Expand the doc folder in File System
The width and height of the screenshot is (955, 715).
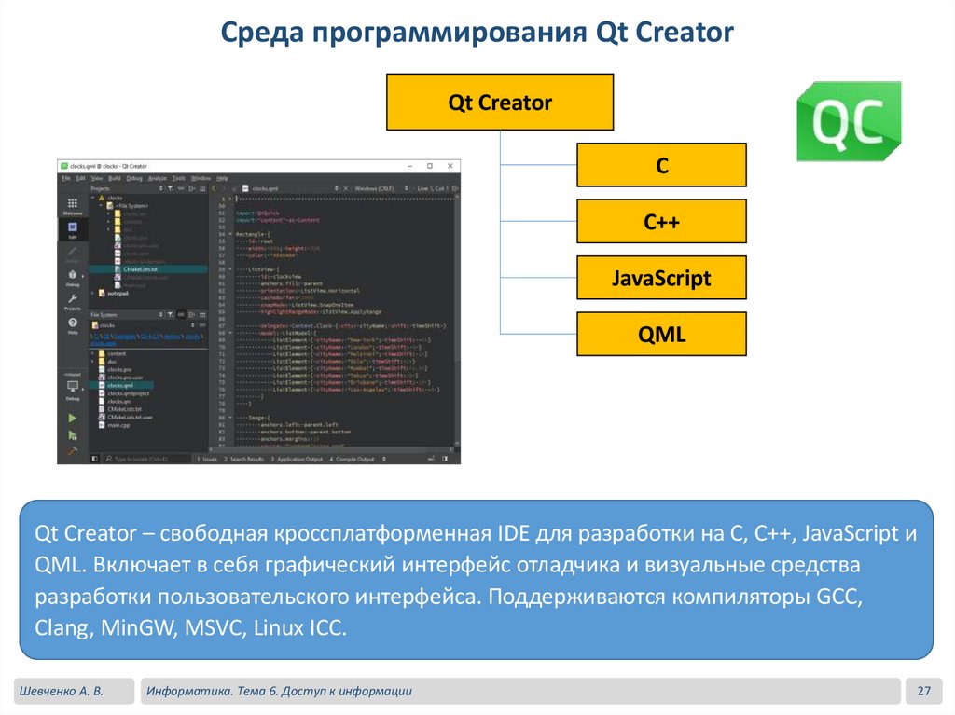click(x=93, y=361)
